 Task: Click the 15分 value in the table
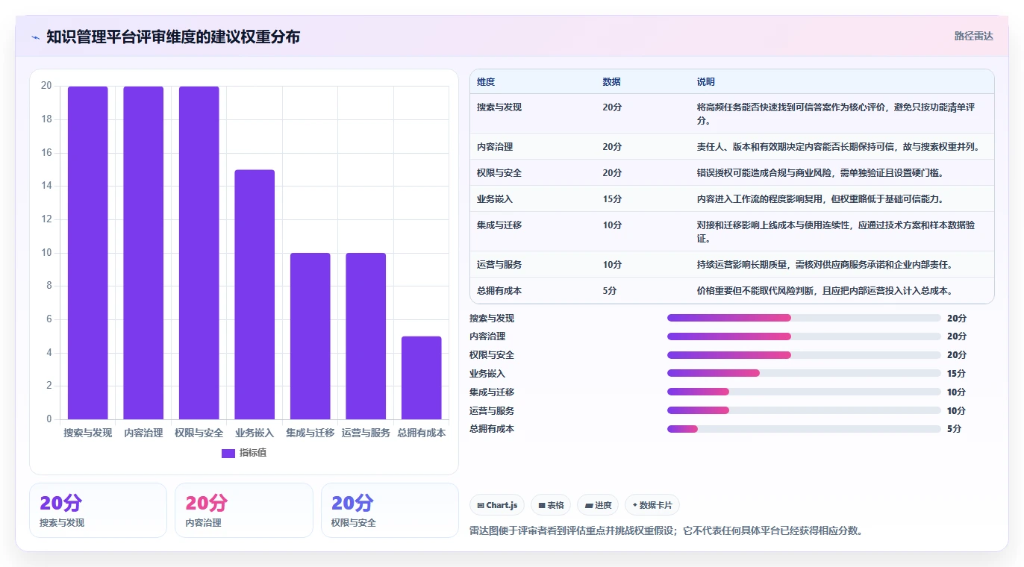(612, 199)
